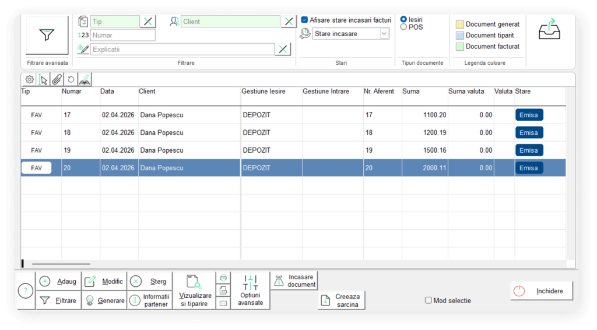Screen dimensions: 597x330
Task: Click the Generare button
Action: pyautogui.click(x=104, y=300)
